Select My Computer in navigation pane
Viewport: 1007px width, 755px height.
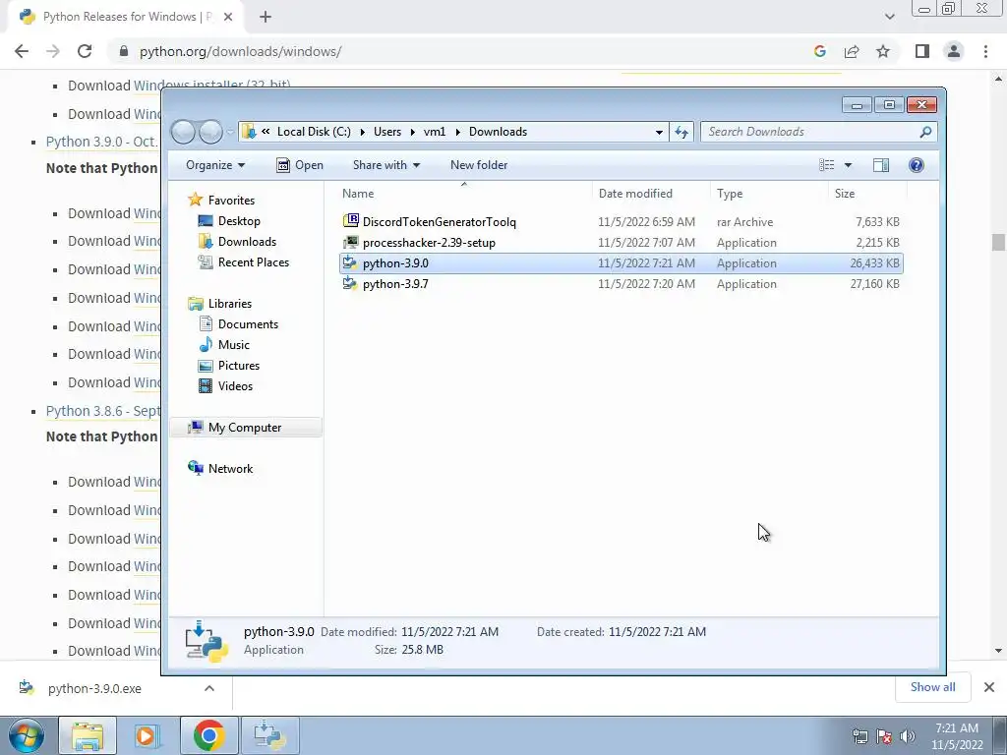[245, 427]
